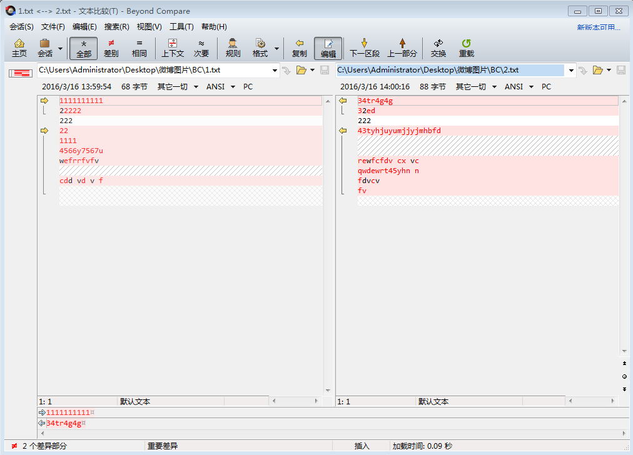Open the 规则 rules icon
This screenshot has width=633, height=455.
pyautogui.click(x=233, y=48)
